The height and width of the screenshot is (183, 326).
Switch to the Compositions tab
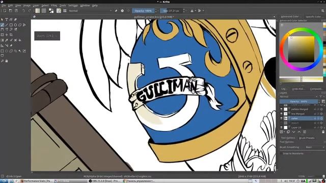click(316, 89)
